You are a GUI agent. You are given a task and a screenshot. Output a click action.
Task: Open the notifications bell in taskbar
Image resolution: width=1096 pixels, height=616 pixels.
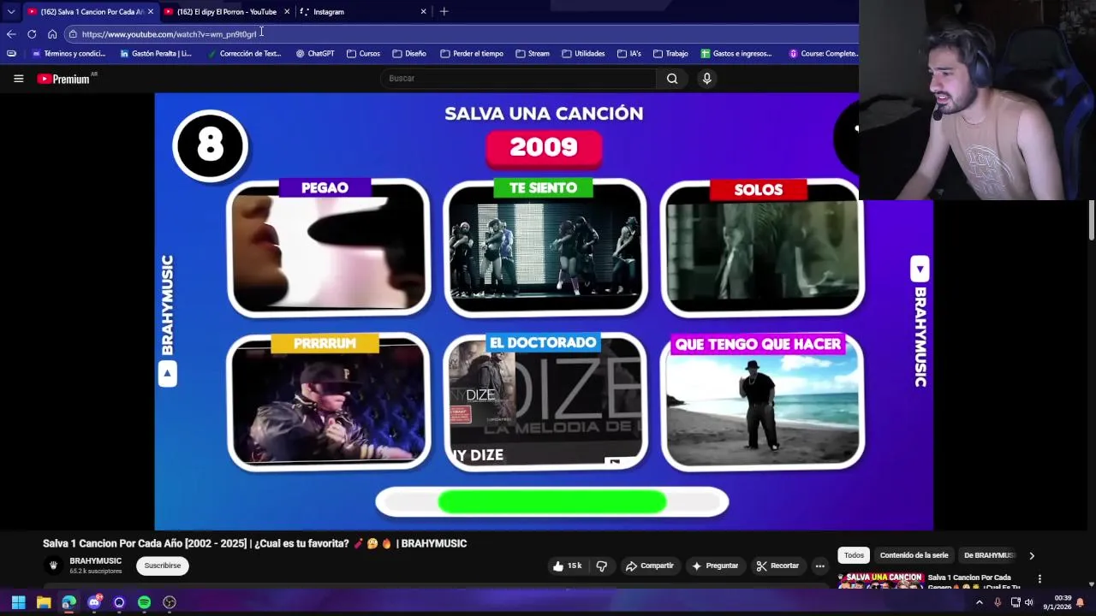[1081, 602]
